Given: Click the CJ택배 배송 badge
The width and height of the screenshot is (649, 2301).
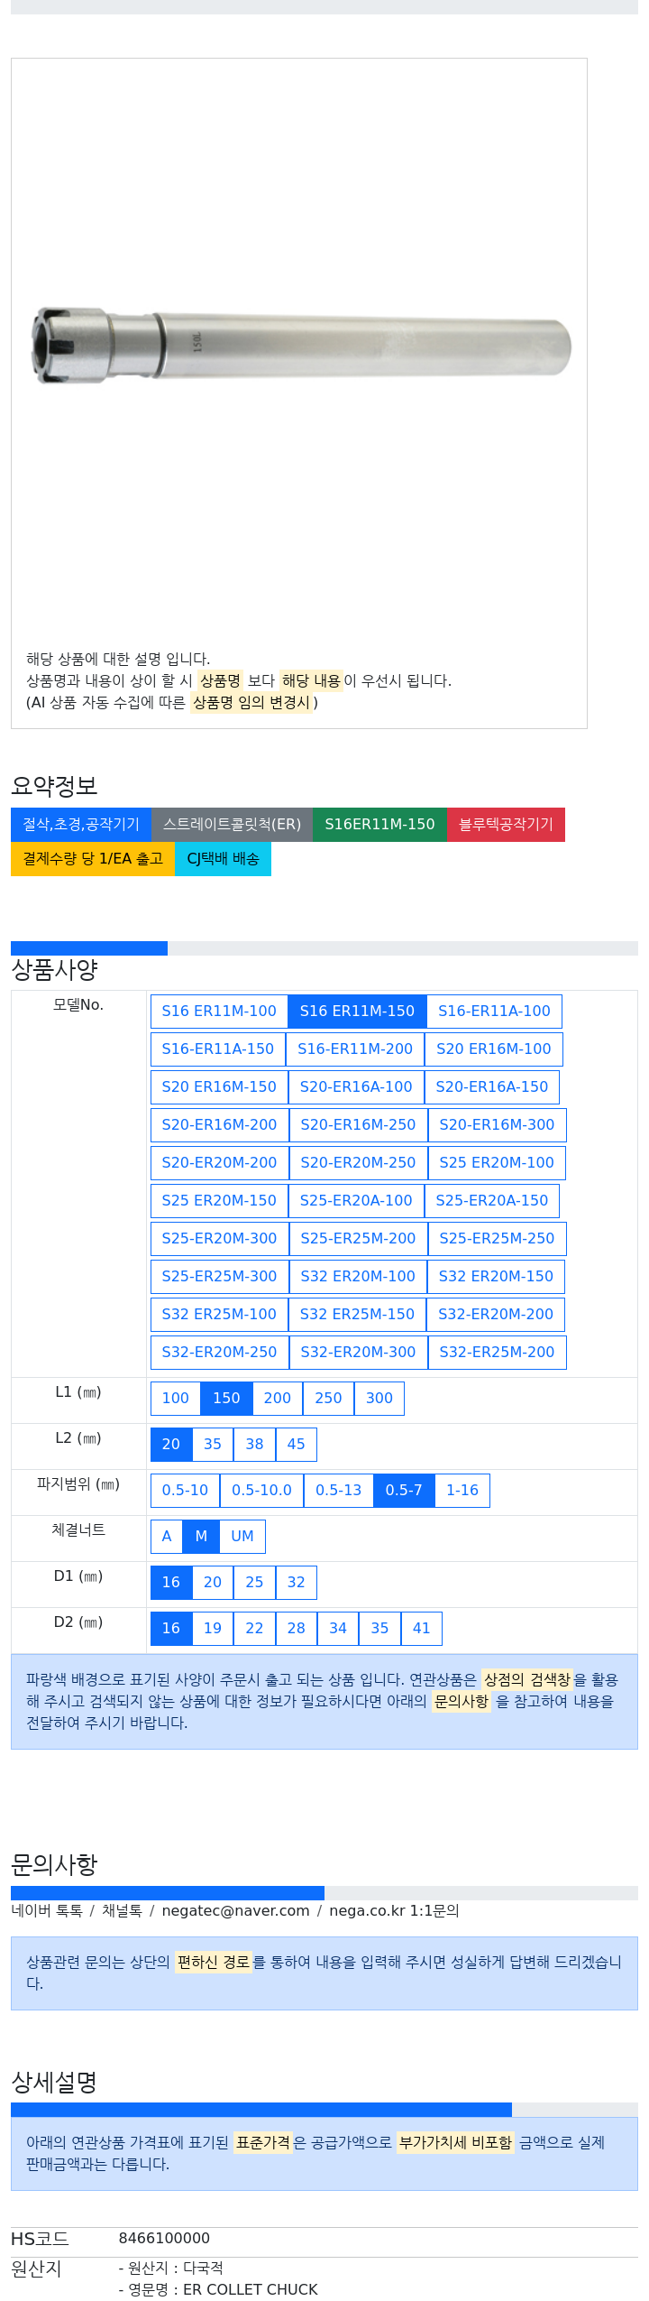Looking at the screenshot, I should (223, 859).
